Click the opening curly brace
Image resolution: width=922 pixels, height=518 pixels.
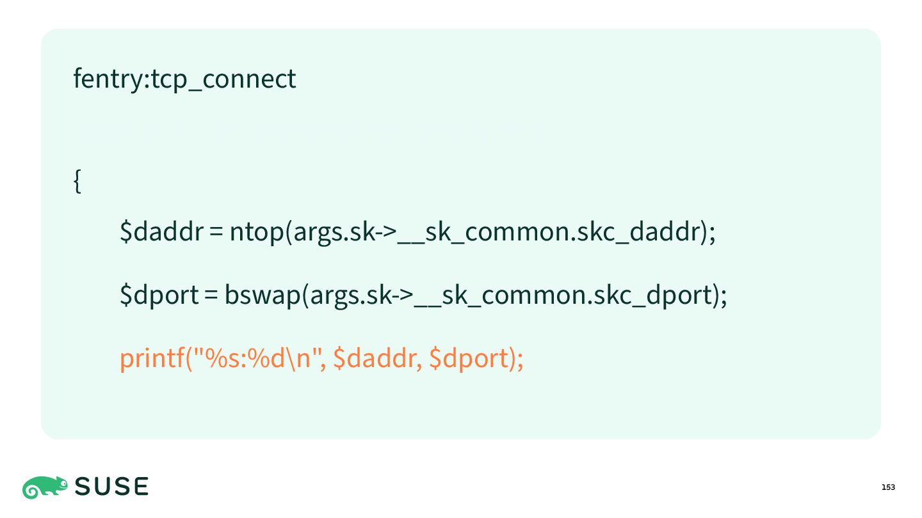pos(77,182)
